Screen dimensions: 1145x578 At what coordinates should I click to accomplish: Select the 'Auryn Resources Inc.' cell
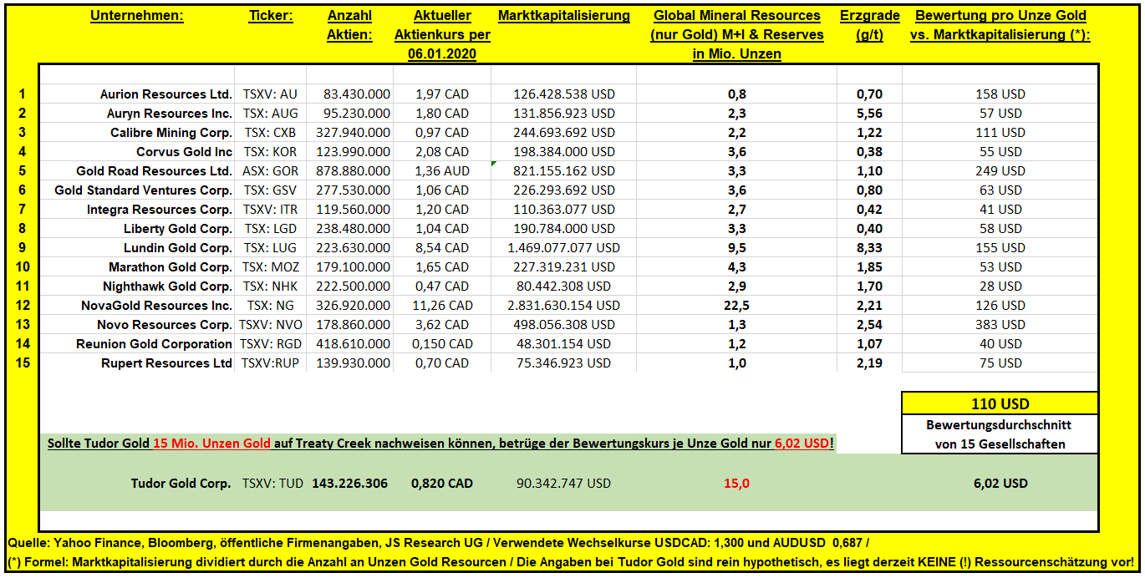coord(170,114)
